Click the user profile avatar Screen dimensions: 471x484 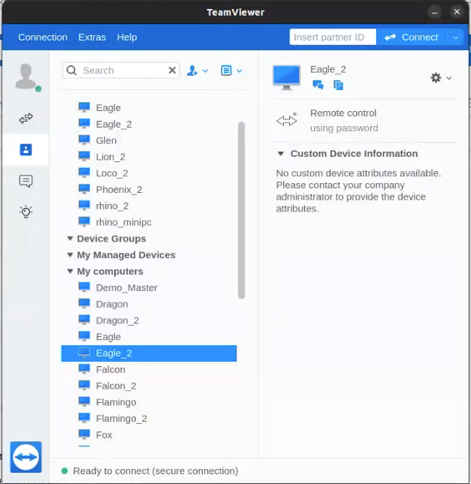26,76
